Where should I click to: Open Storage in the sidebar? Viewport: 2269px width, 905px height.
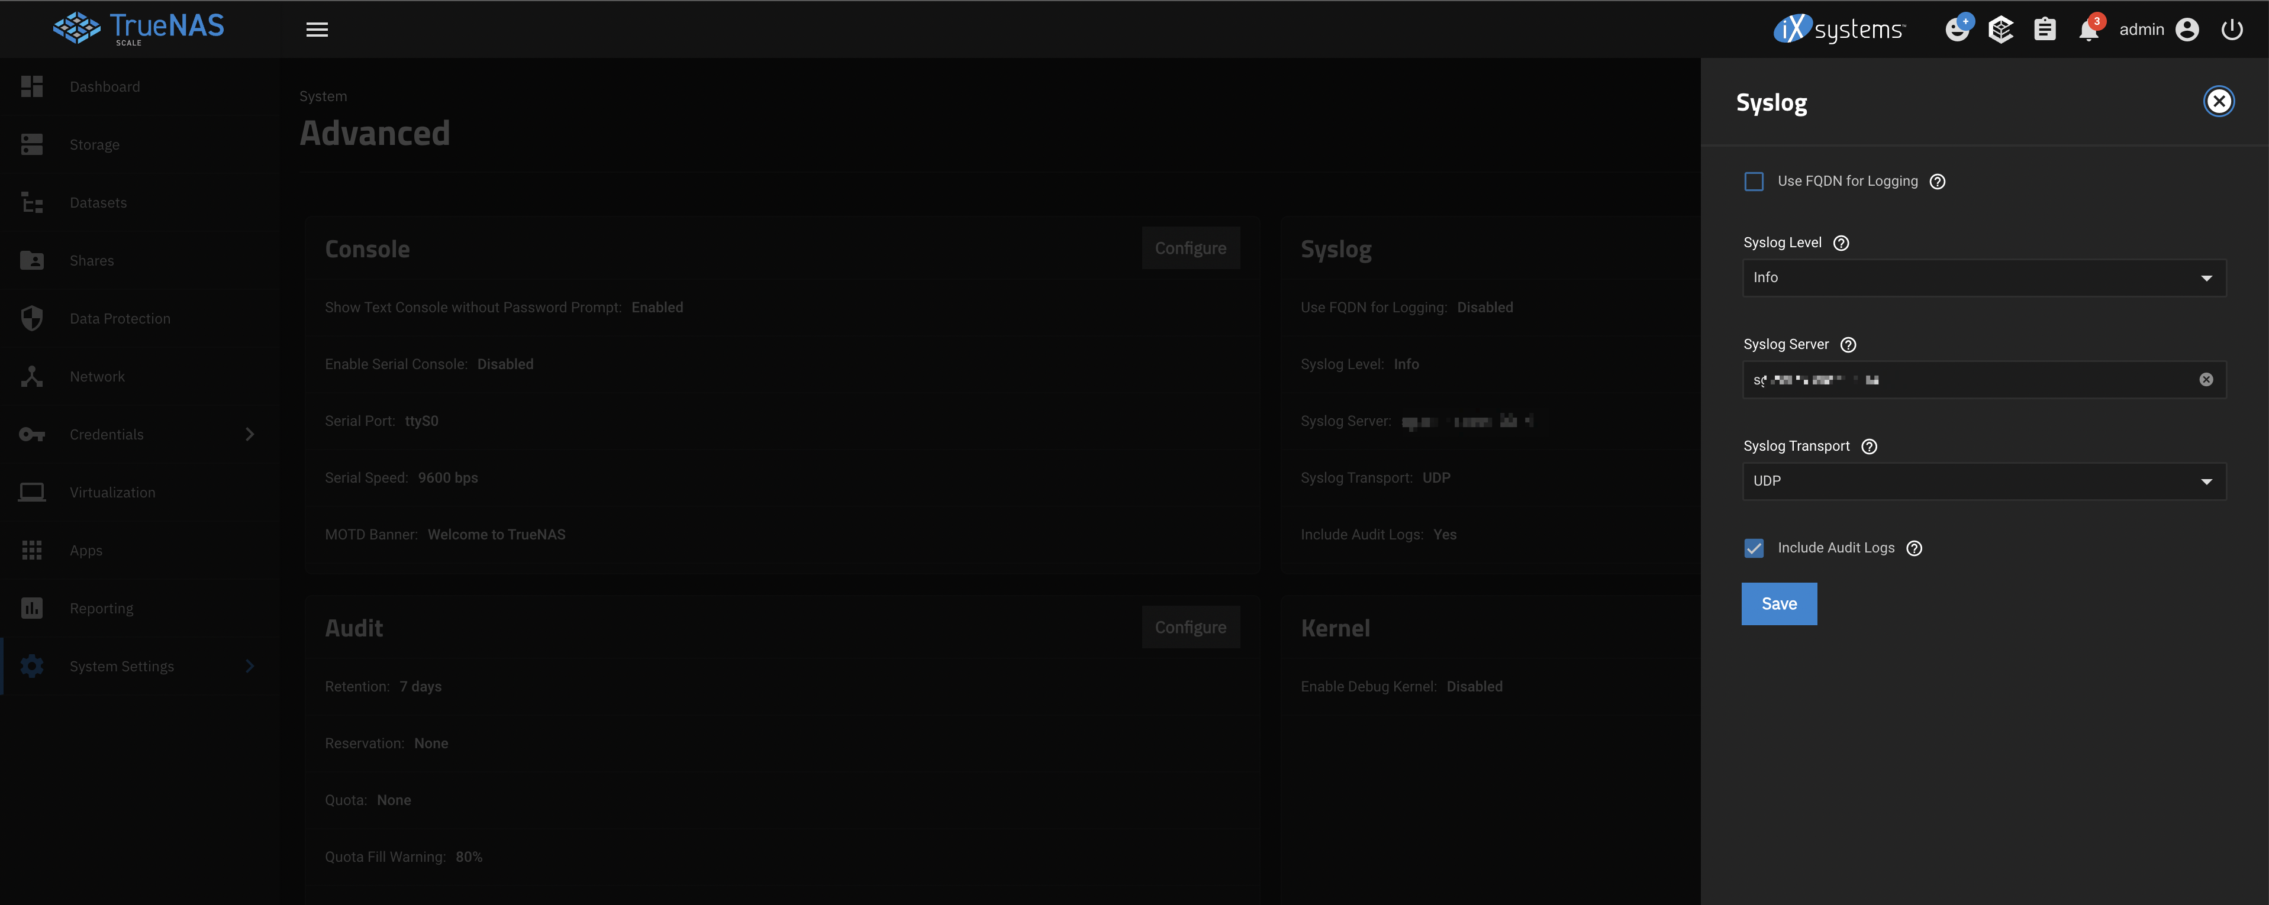tap(94, 144)
